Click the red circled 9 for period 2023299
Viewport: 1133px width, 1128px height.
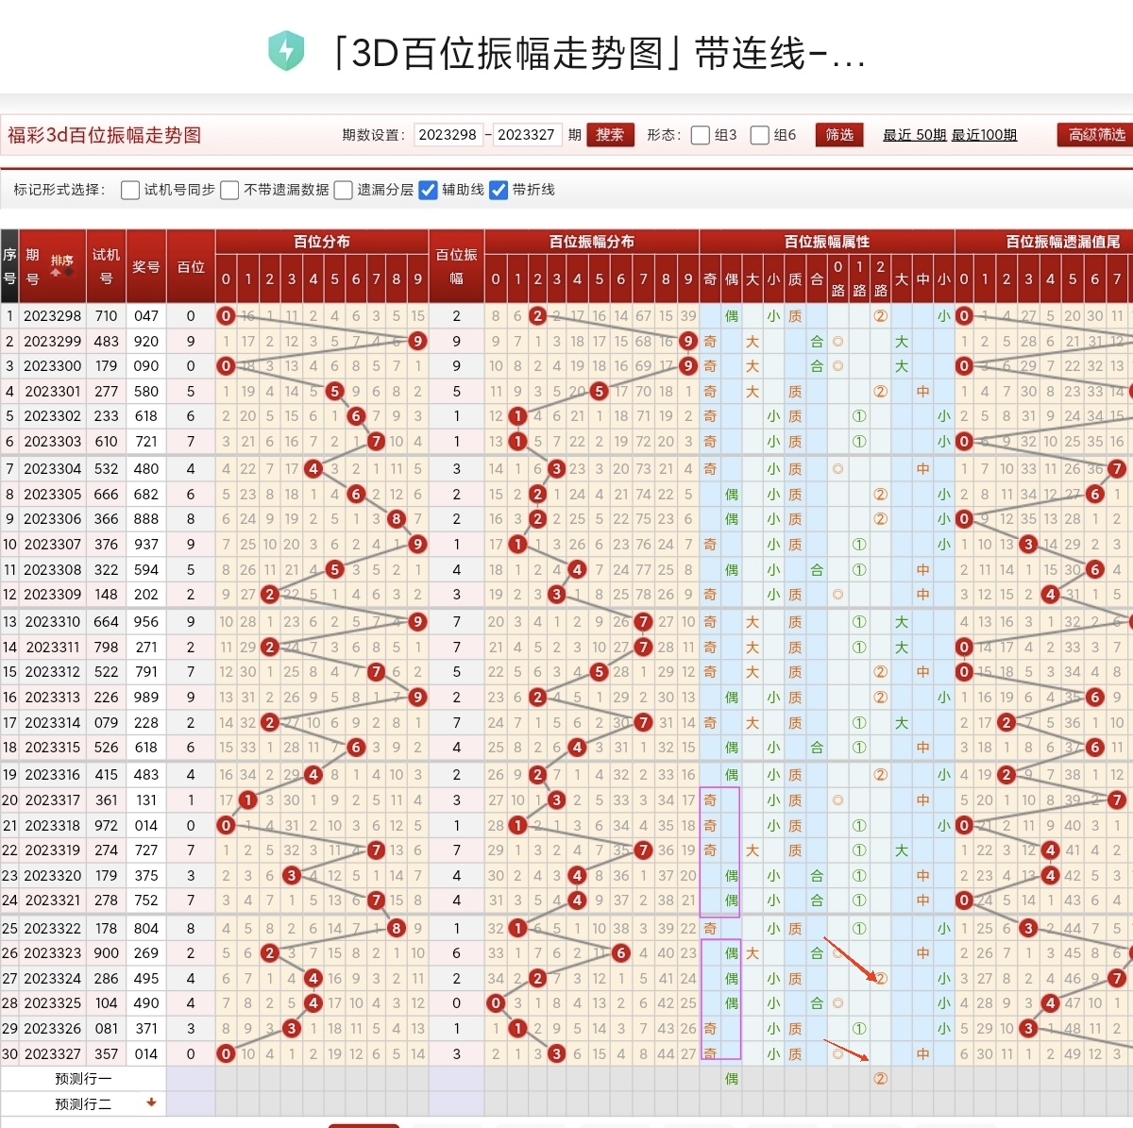[x=417, y=342]
